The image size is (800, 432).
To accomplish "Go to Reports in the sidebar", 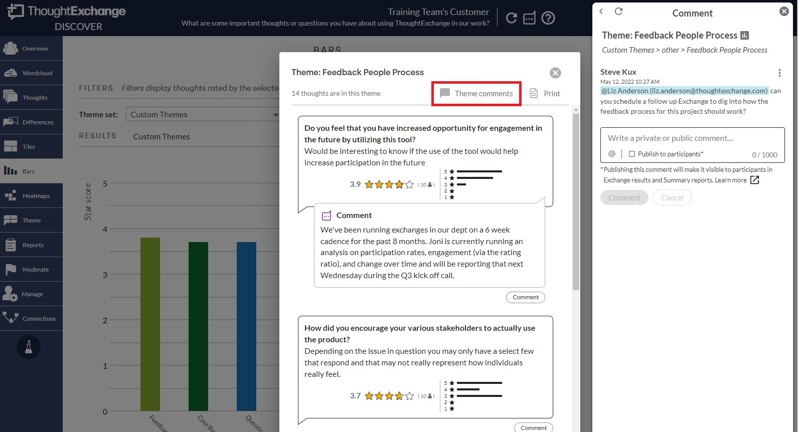I will click(31, 245).
